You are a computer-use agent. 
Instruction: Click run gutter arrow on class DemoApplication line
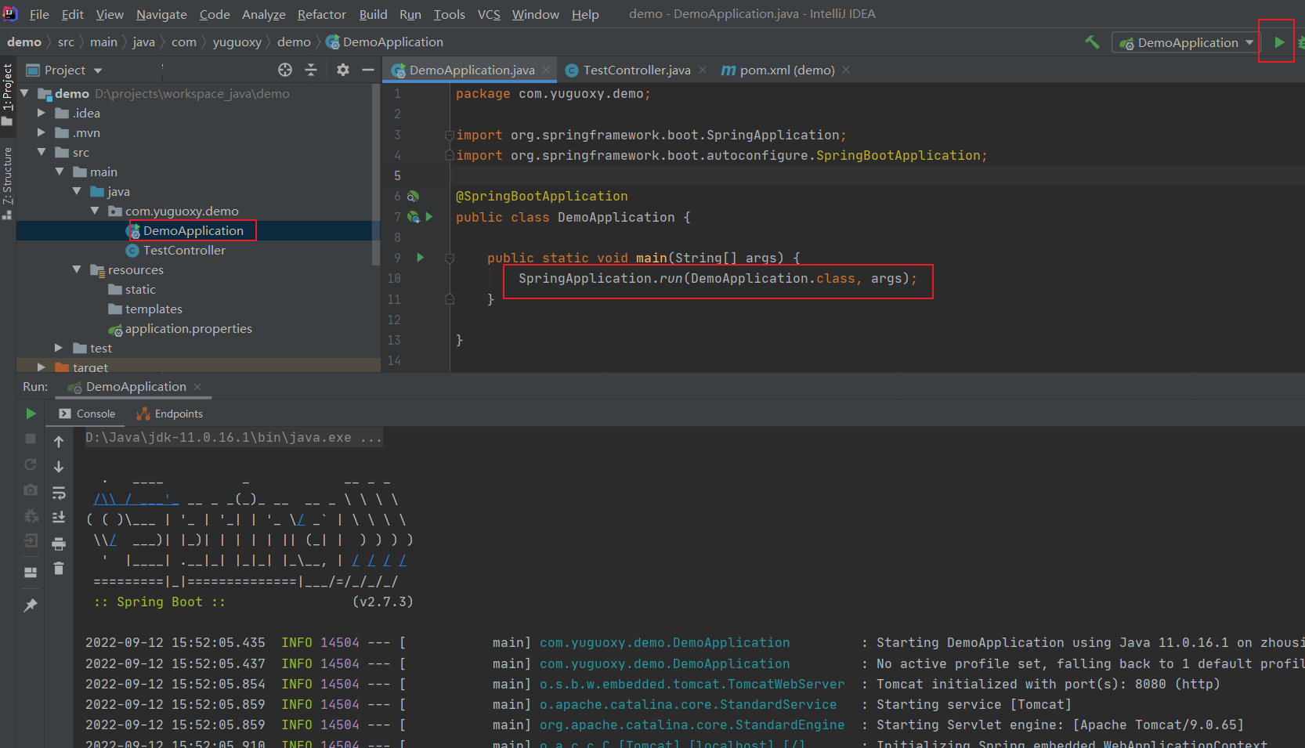[429, 217]
